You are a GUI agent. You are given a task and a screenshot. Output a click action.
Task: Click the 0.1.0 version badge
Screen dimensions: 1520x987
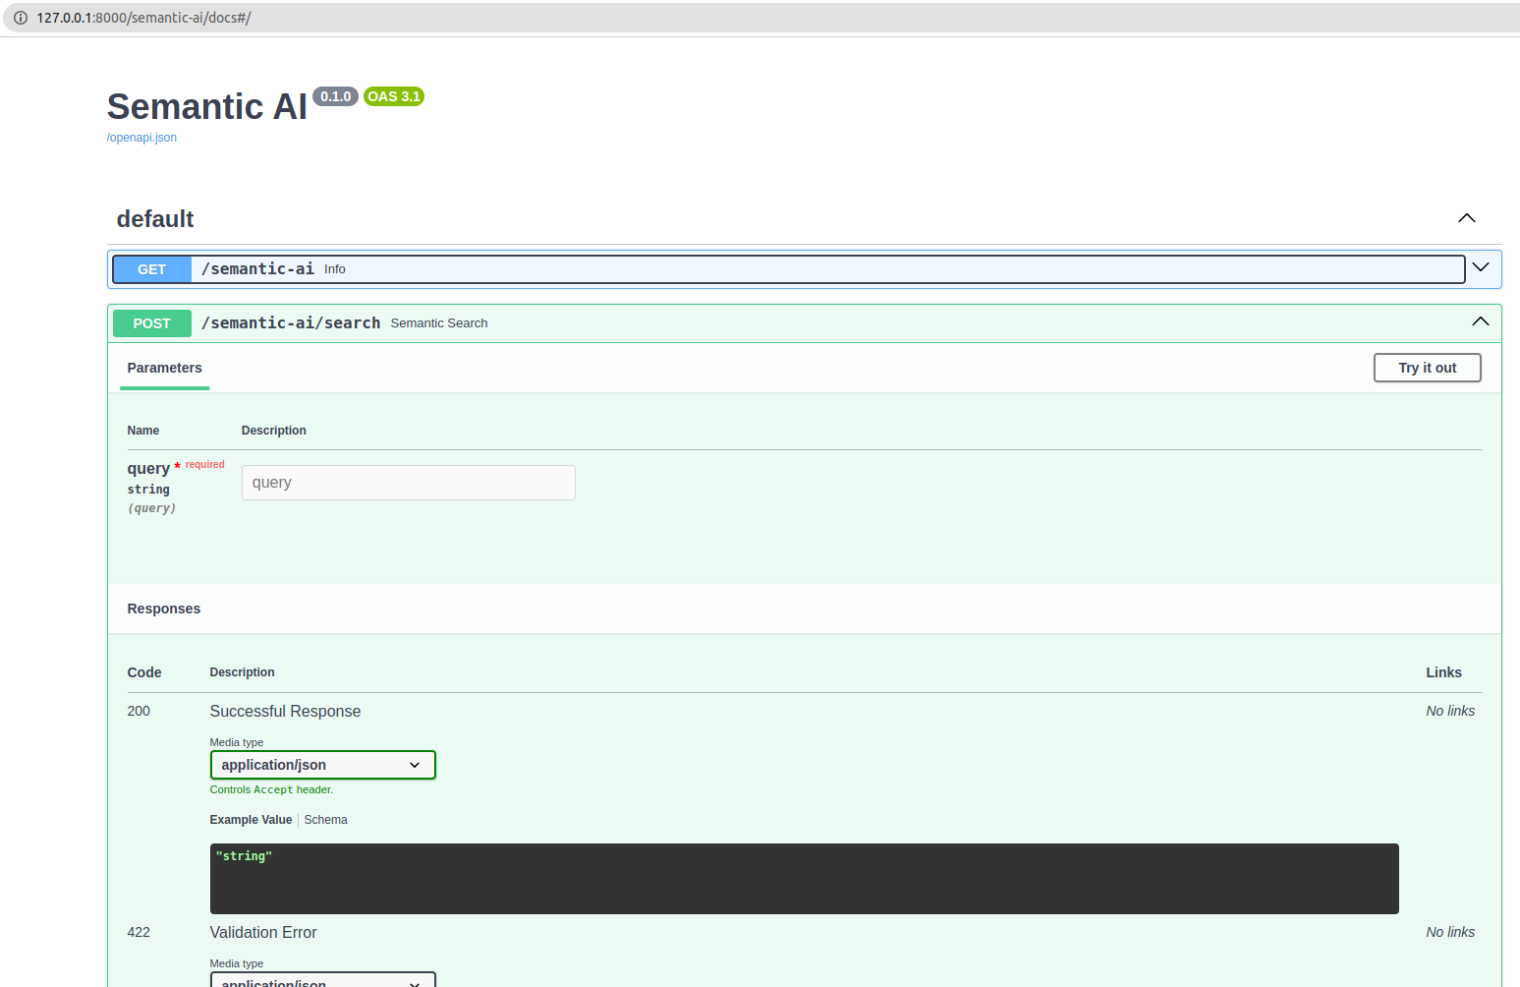335,95
